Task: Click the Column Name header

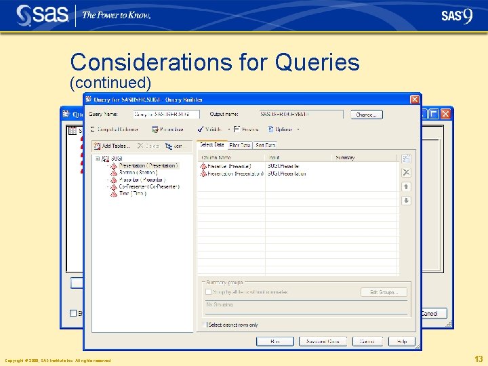Action: pos(232,157)
